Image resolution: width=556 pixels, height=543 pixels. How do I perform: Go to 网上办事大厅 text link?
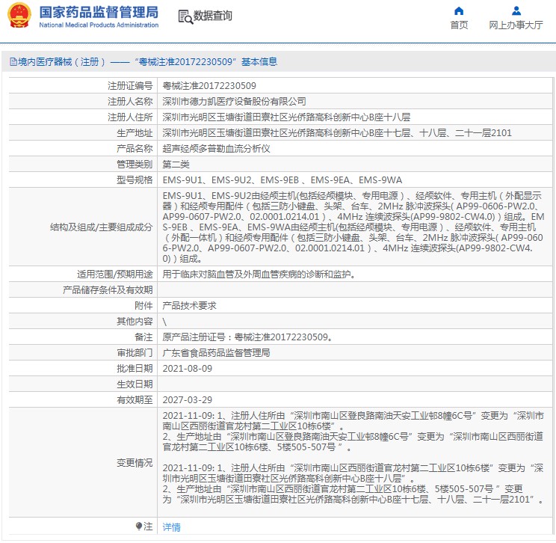[x=516, y=25]
